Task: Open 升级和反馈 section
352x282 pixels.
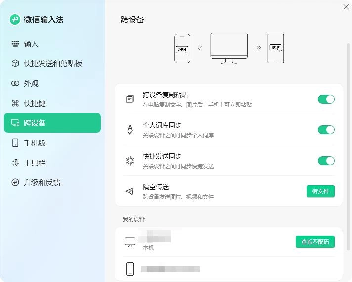Action: pyautogui.click(x=52, y=182)
